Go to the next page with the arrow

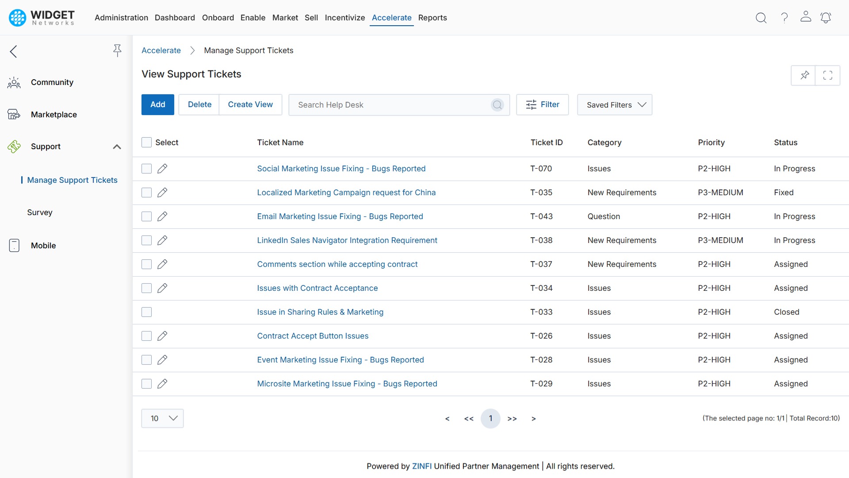[533, 418]
